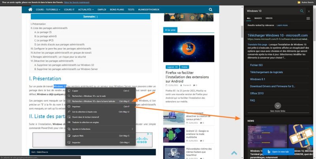The height and width of the screenshot is (159, 316).
Task: Select Inspecter menu entry
Action: tap(101, 142)
